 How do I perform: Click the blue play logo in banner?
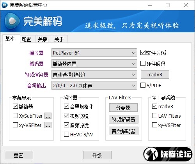click(x=12, y=21)
